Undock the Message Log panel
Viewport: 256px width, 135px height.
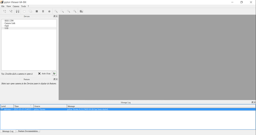pyautogui.click(x=252, y=102)
